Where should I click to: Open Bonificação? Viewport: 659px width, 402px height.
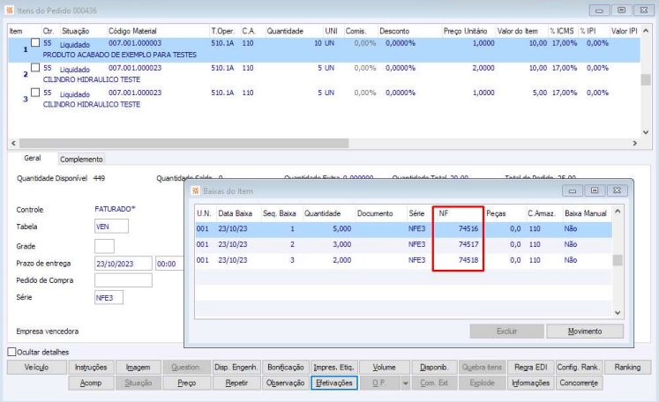click(x=286, y=367)
